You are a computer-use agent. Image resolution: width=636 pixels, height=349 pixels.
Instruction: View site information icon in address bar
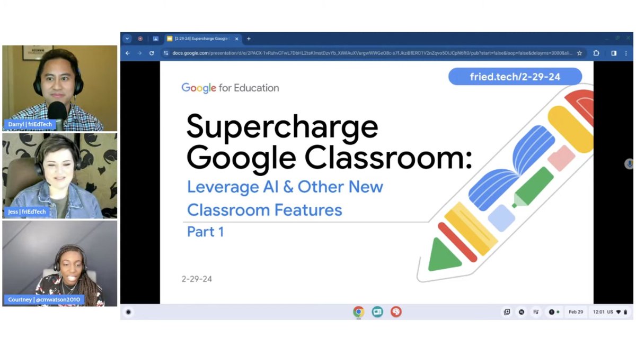click(x=166, y=53)
